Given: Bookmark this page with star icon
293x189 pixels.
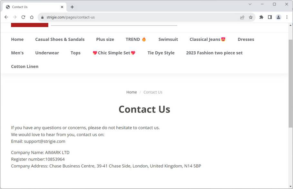Looking at the screenshot, I should pyautogui.click(x=251, y=17).
